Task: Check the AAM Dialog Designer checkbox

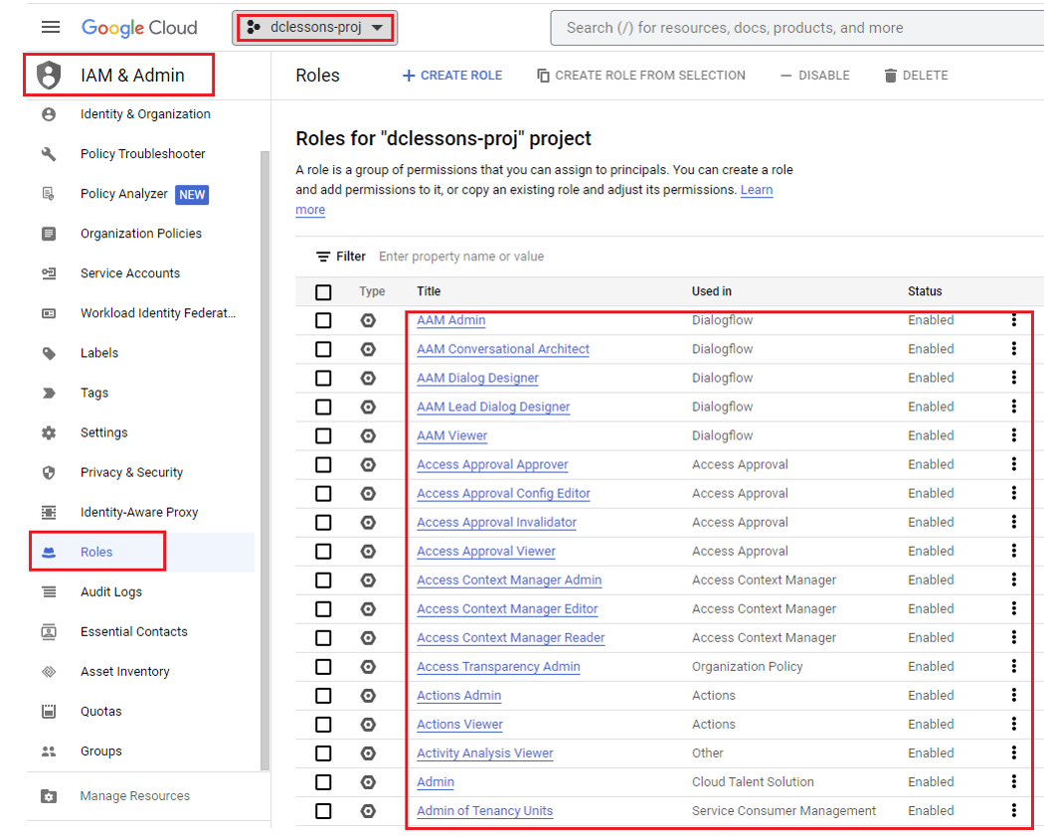Action: tap(323, 378)
